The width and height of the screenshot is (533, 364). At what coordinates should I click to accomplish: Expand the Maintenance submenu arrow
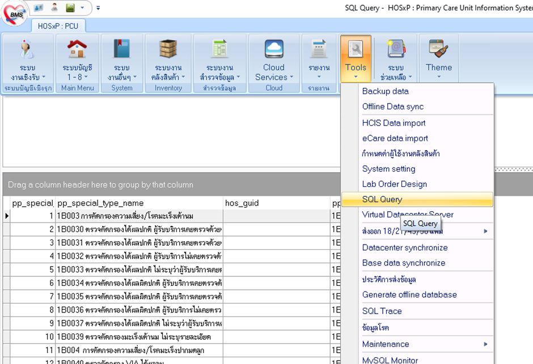(x=485, y=344)
